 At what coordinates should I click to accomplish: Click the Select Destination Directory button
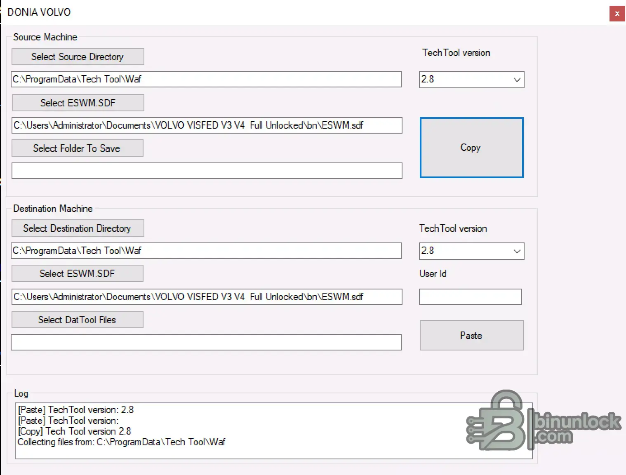tap(78, 228)
